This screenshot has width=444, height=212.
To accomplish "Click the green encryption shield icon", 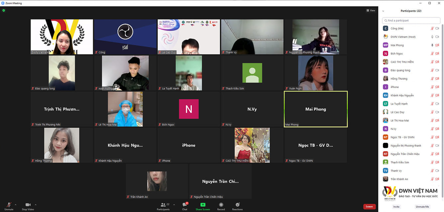I will pos(4,10).
